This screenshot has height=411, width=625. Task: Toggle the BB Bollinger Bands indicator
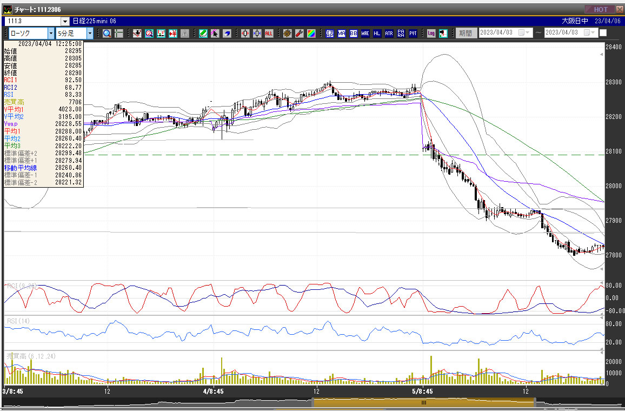(x=354, y=34)
